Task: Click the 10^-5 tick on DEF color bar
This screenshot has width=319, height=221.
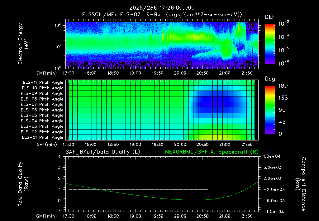Action: (283, 50)
